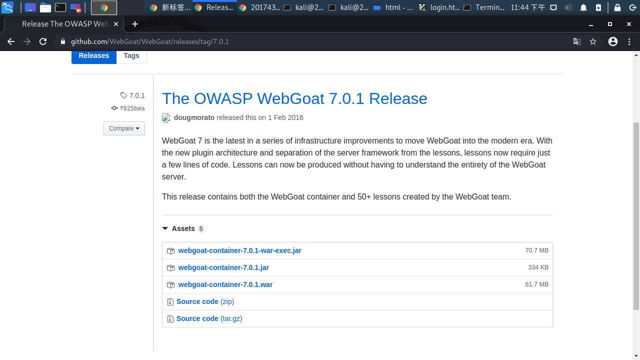Bookmark this page with the star icon
Screen dimensions: 640x360
click(x=593, y=41)
